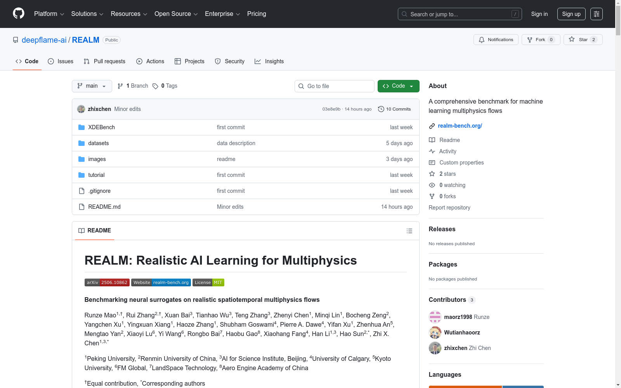
Task: Open the Releases section heading link
Action: click(442, 229)
